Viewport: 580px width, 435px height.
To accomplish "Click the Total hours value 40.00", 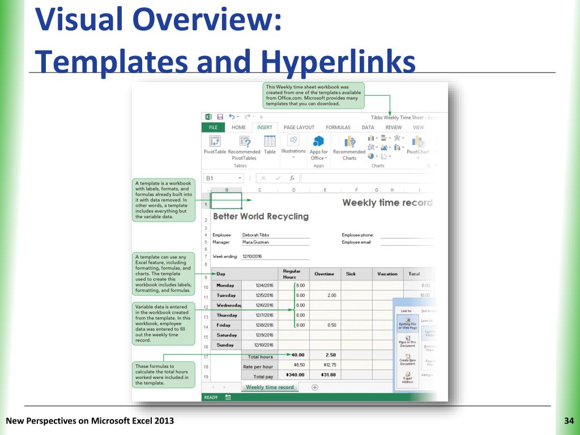I will coord(298,355).
